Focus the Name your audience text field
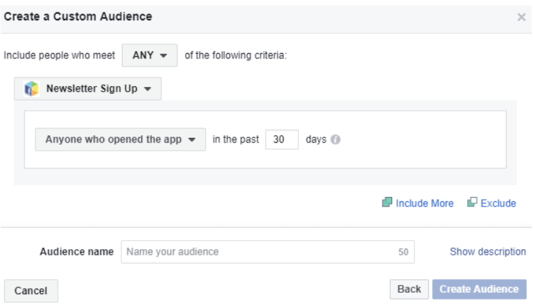Screen dimensions: 533x307 pos(259,251)
